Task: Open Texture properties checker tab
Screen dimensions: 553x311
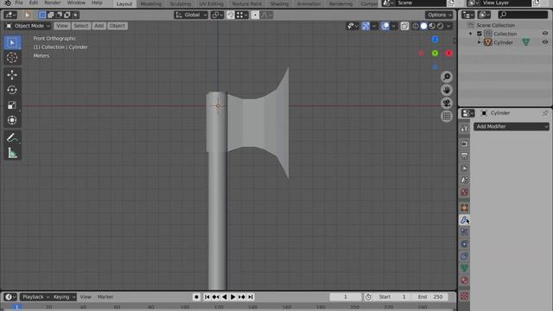Action: tap(465, 295)
